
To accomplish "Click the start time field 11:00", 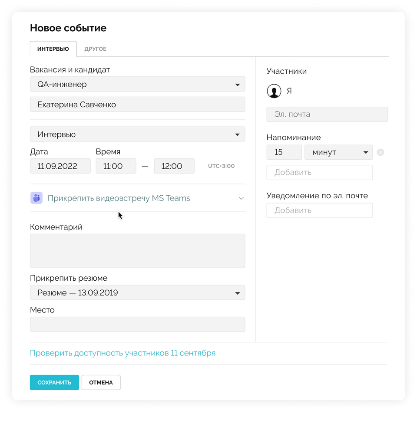I will [x=116, y=166].
